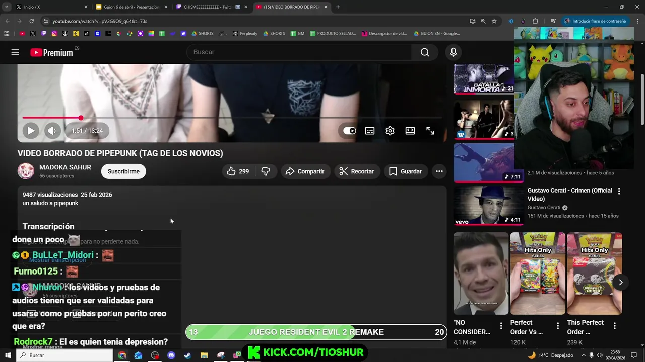Seek using the red video progress bar
645x362 pixels.
232,118
